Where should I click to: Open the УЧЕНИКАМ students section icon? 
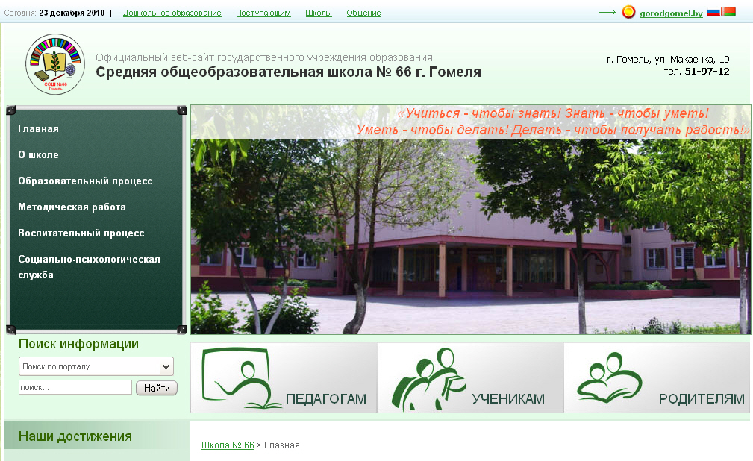470,377
